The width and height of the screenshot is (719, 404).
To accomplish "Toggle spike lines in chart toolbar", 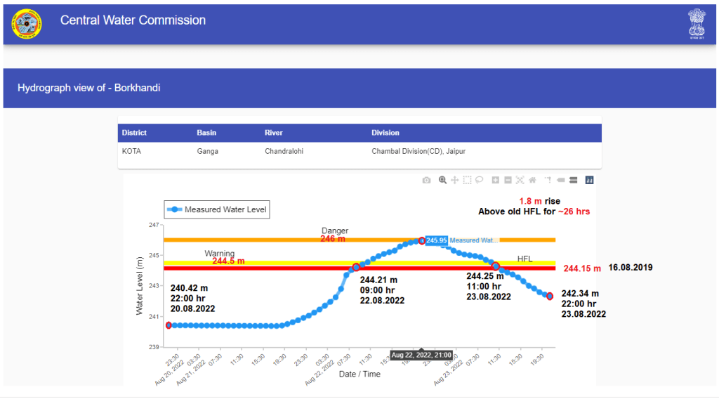I will [548, 181].
